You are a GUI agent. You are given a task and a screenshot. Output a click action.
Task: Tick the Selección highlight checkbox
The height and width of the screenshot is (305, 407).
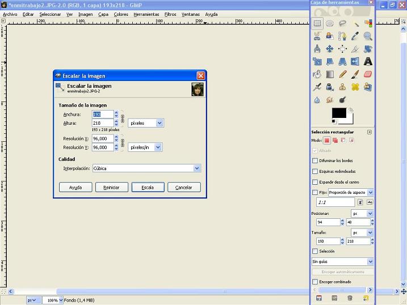[x=315, y=251]
